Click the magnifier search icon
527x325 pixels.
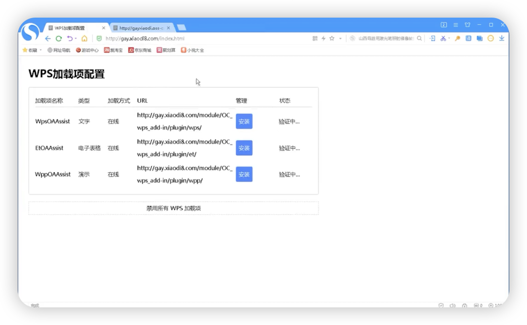pyautogui.click(x=419, y=39)
